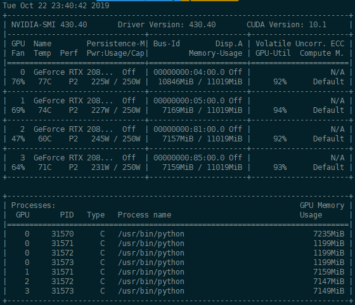This screenshot has width=355, height=305.
Task: Click the Volatile Uncorr. ECC header
Action: (x=300, y=44)
